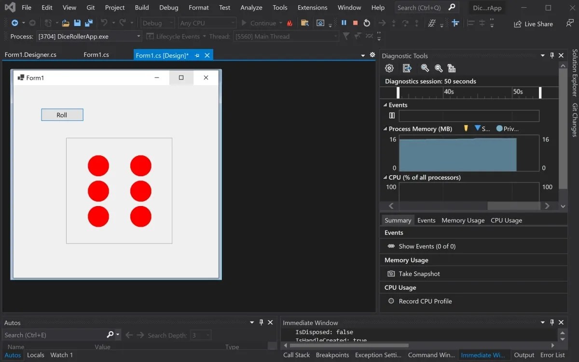Click the Break All pause icon
Screen dimensions: 579x362
click(x=344, y=22)
